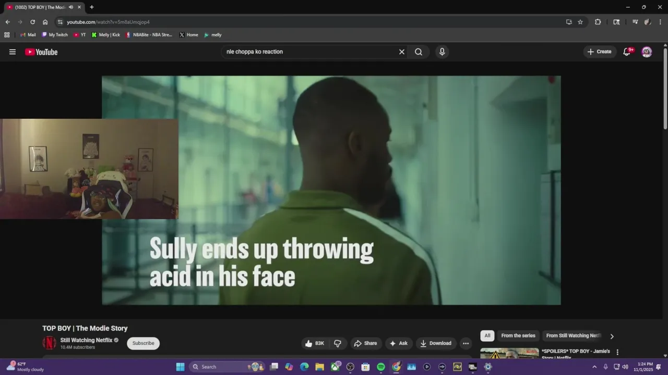Open Microsoft Edge from the taskbar
668x375 pixels.
(304, 367)
